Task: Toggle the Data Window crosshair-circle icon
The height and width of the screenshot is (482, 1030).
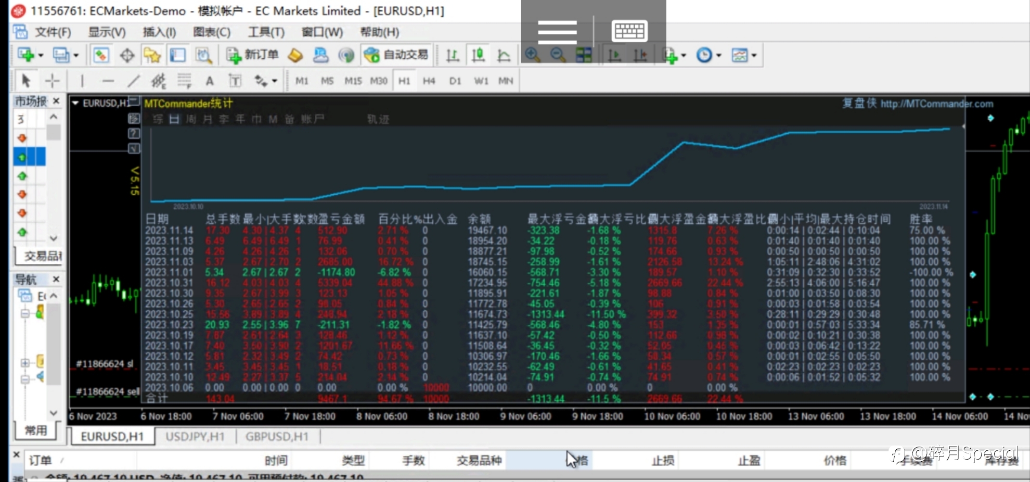Action: [127, 55]
